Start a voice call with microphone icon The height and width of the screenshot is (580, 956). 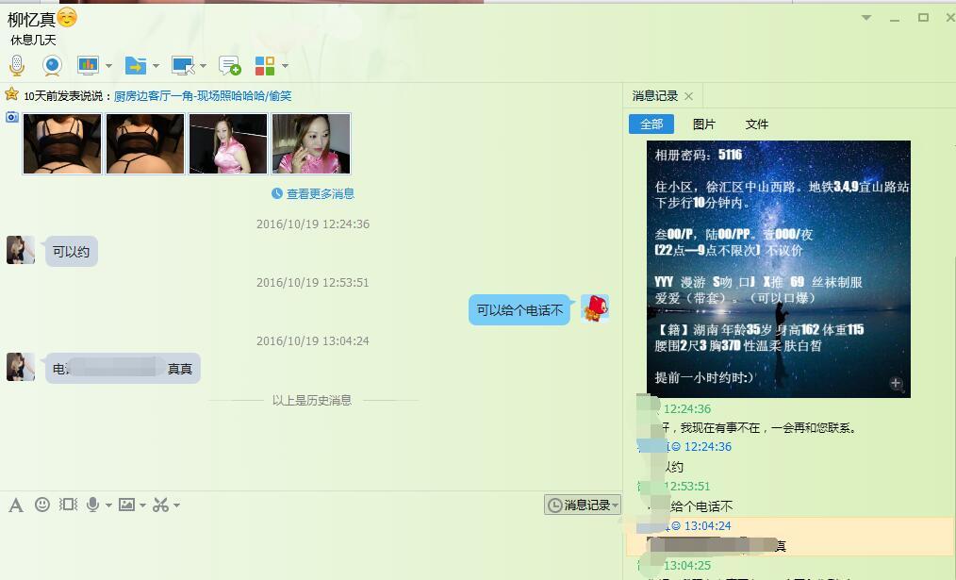[x=17, y=65]
